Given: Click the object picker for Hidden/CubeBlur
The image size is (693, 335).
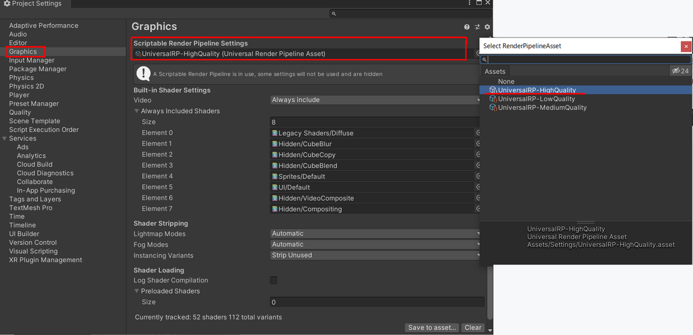Looking at the screenshot, I should pyautogui.click(x=479, y=144).
